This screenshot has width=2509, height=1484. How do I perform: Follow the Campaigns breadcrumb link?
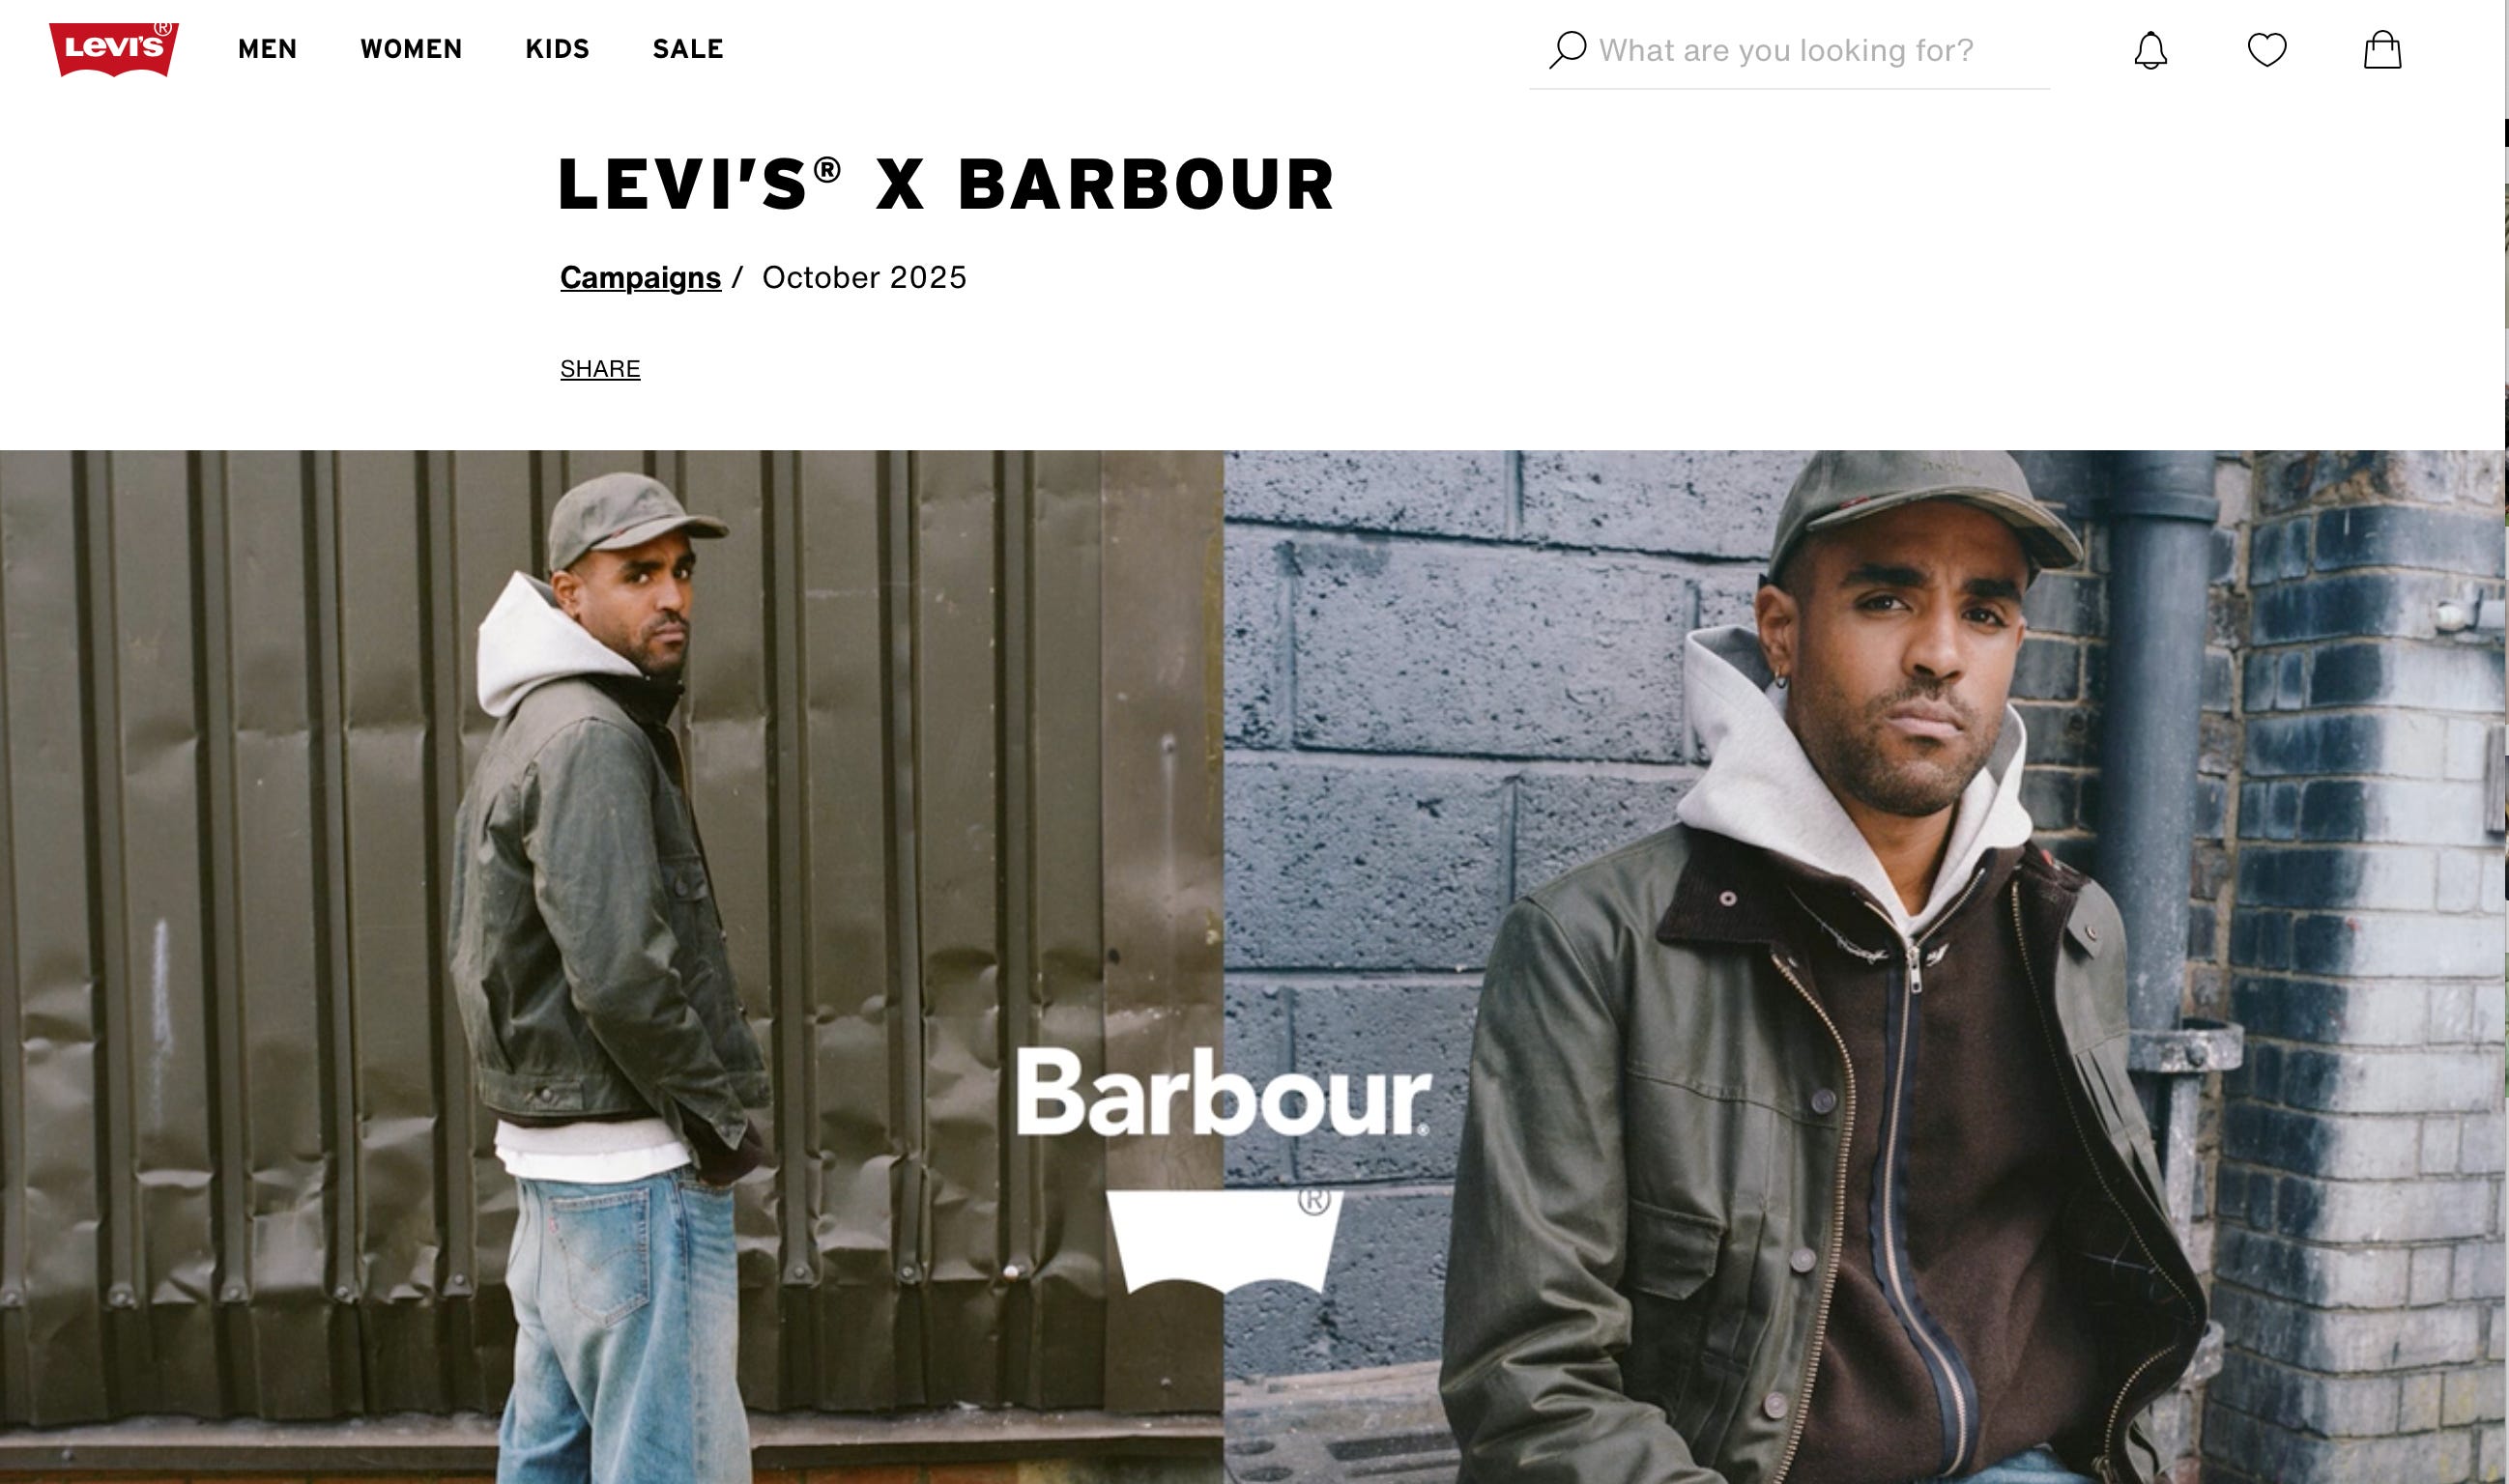(x=640, y=277)
